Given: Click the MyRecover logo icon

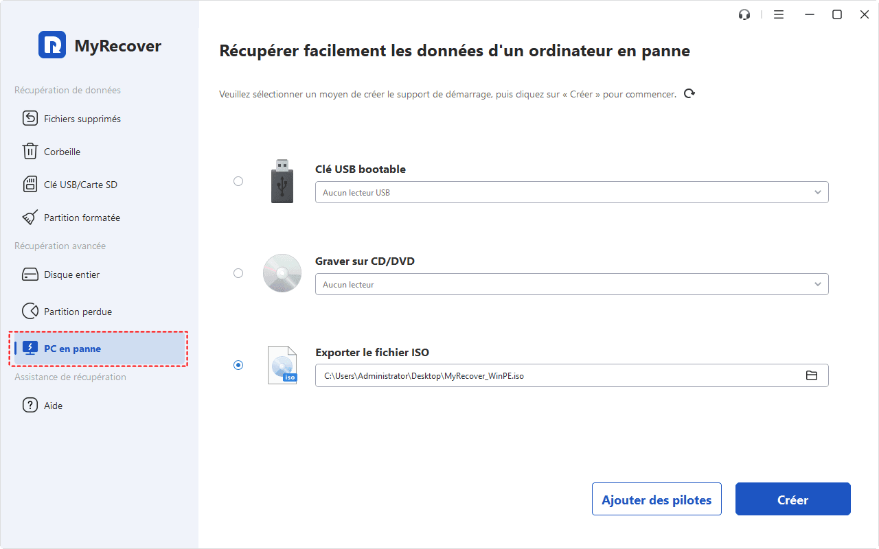Looking at the screenshot, I should tap(52, 45).
